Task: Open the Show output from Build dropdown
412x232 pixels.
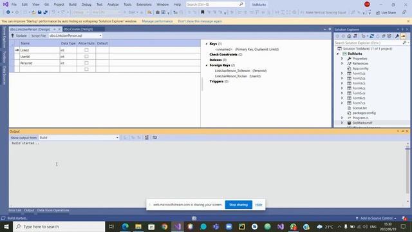Action: pyautogui.click(x=117, y=137)
